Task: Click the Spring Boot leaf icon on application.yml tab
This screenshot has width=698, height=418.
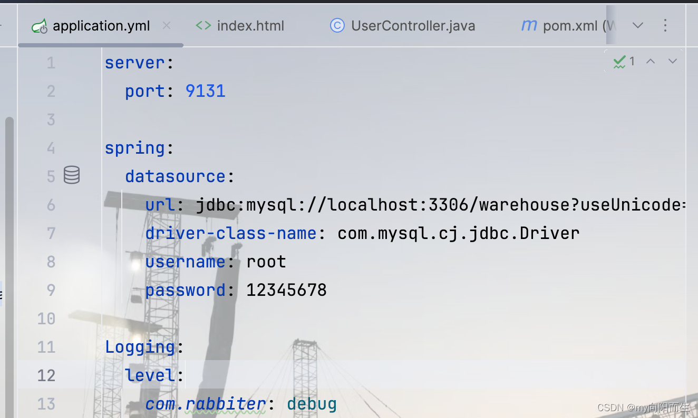Action: (41, 25)
